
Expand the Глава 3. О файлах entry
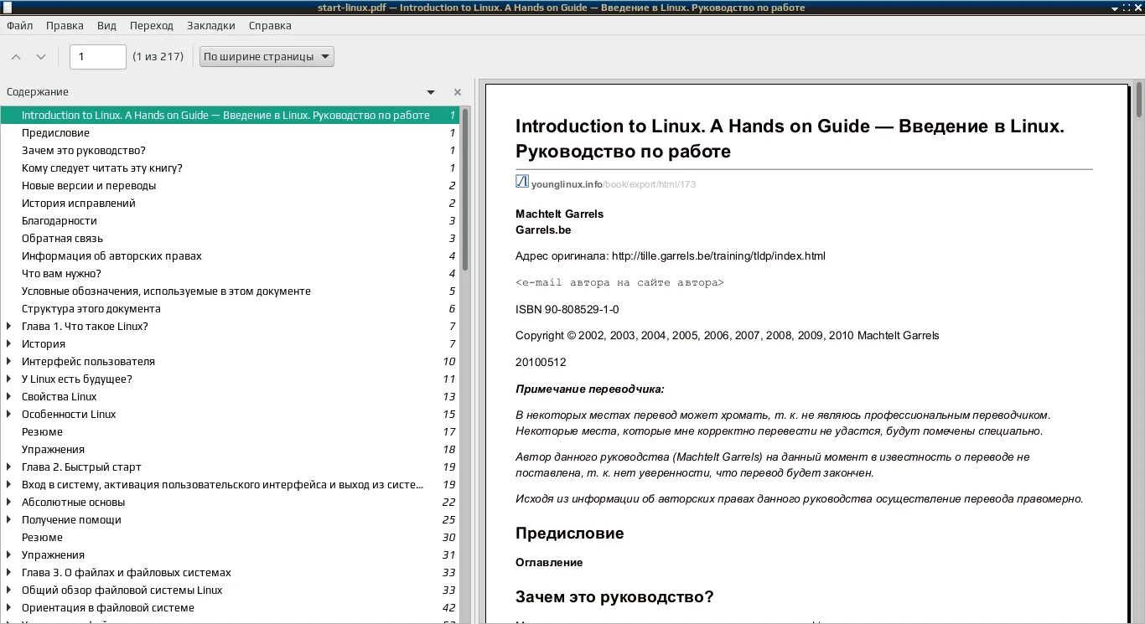pyautogui.click(x=9, y=573)
